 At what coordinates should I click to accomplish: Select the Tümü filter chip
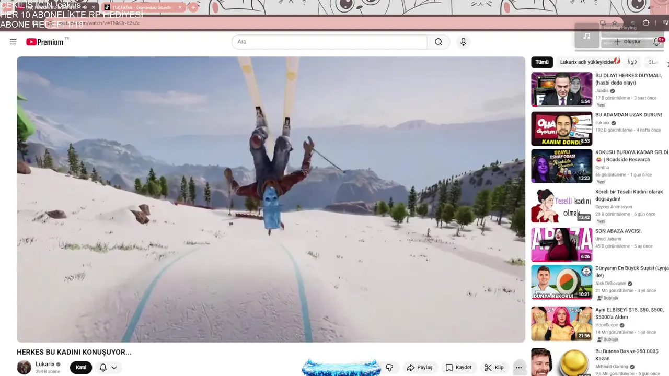click(542, 62)
